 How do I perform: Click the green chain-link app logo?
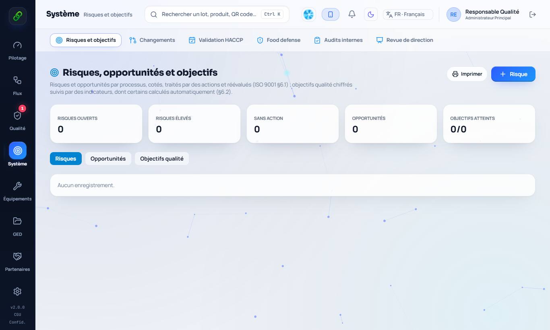[18, 16]
